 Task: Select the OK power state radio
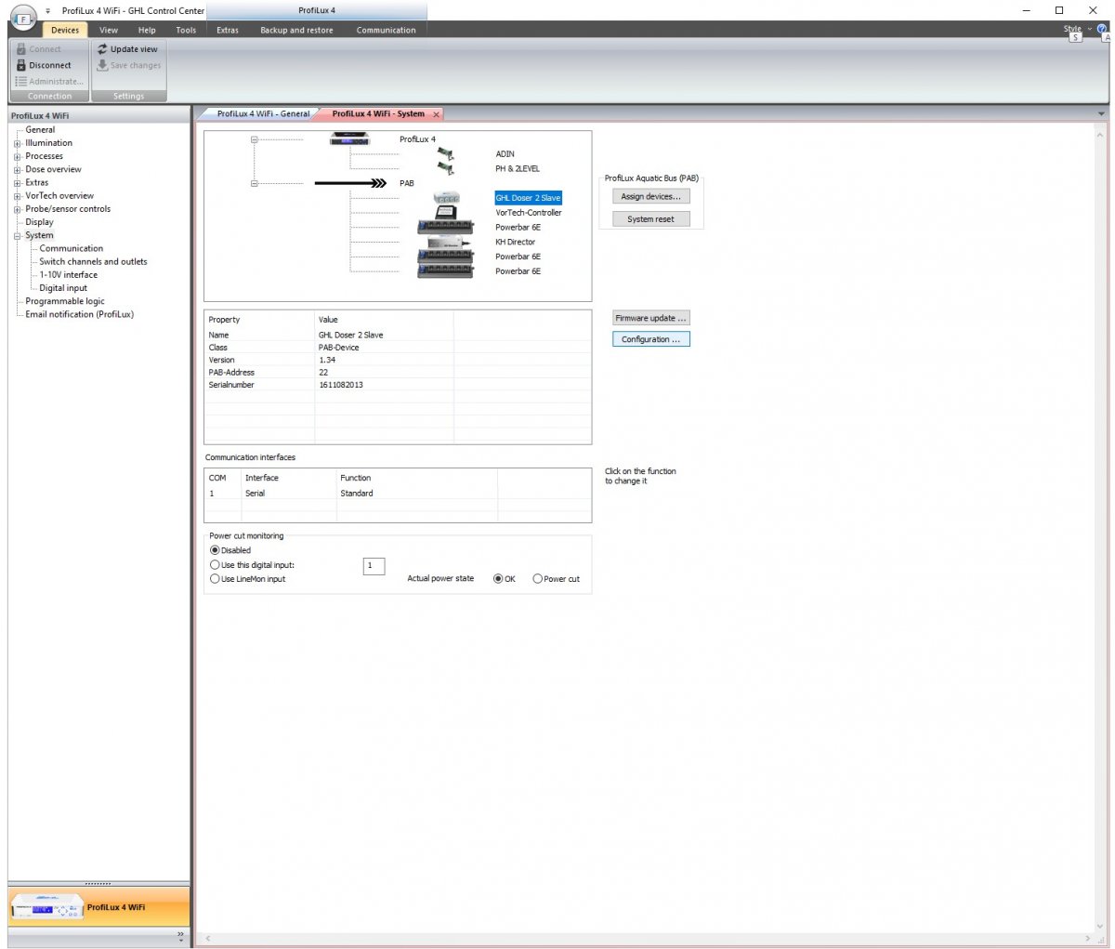498,579
